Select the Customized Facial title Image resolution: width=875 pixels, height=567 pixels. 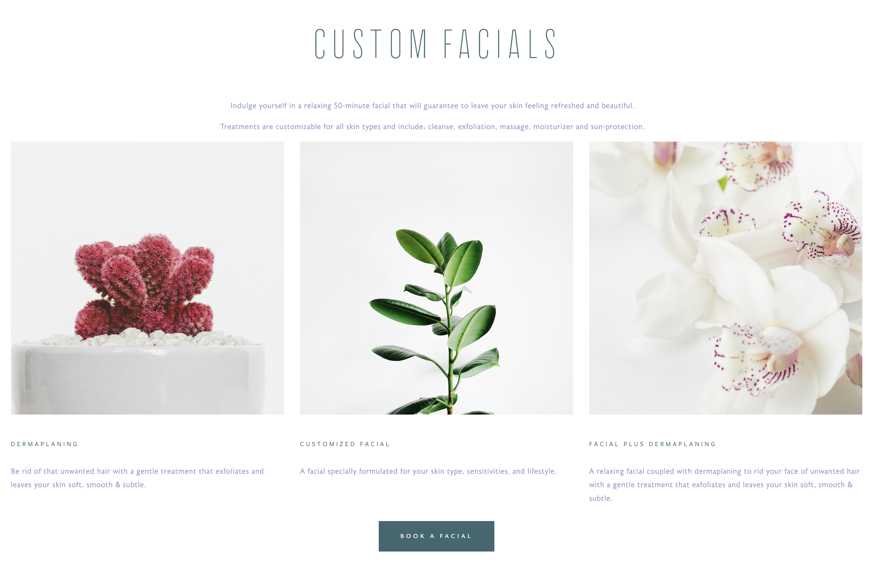click(345, 444)
